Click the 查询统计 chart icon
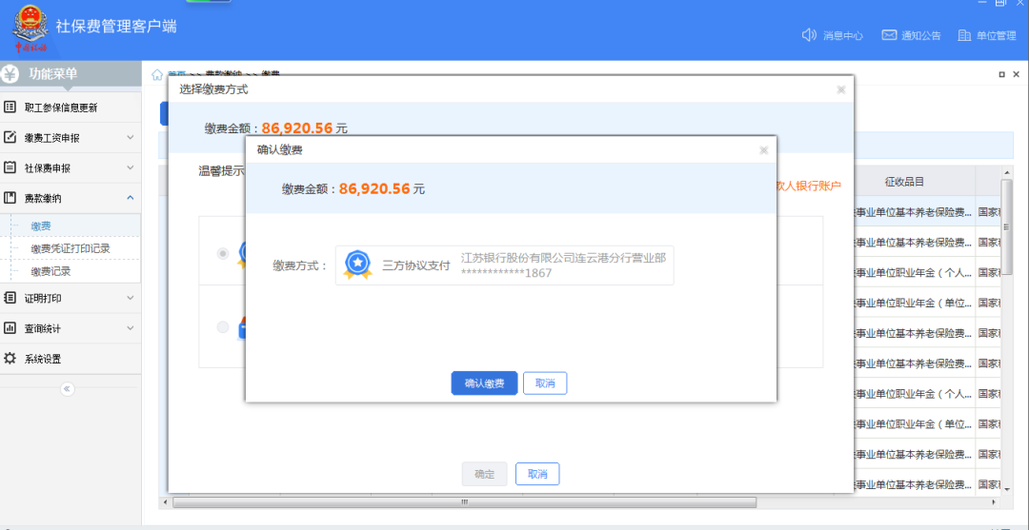 click(10, 327)
